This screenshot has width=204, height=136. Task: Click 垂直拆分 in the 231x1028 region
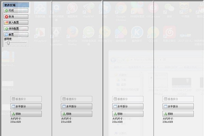(x=76, y=99)
